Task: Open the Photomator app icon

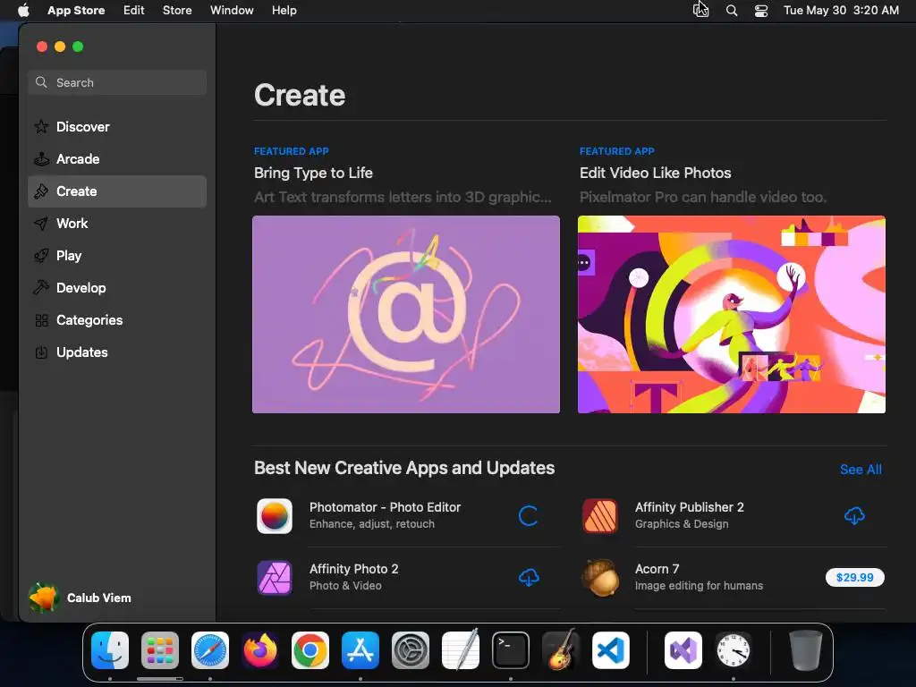Action: (275, 516)
